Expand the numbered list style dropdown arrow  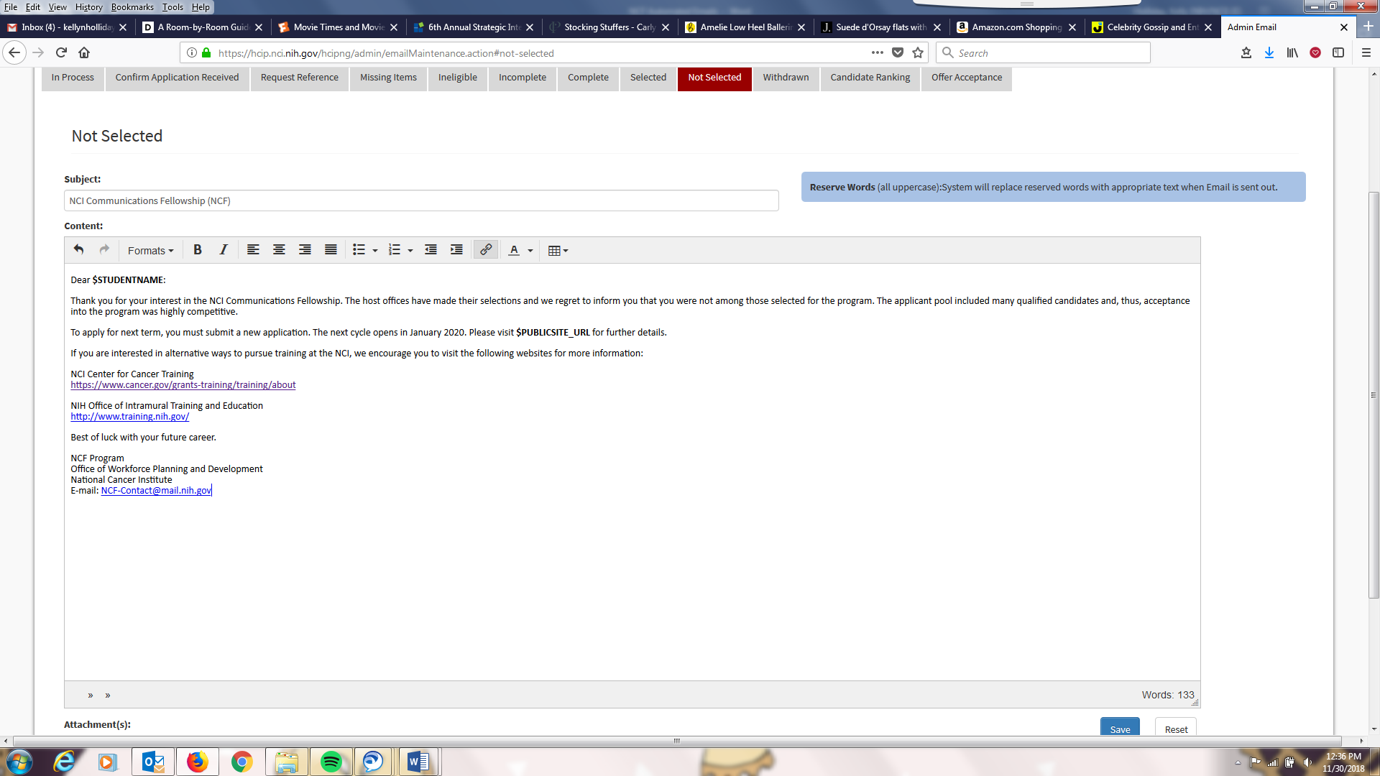pos(410,251)
